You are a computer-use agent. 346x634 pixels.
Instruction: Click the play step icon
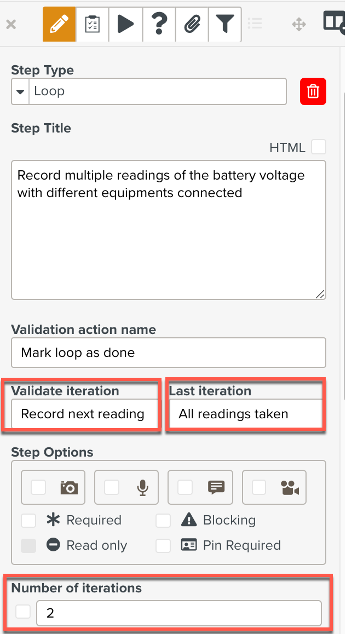[x=125, y=24]
